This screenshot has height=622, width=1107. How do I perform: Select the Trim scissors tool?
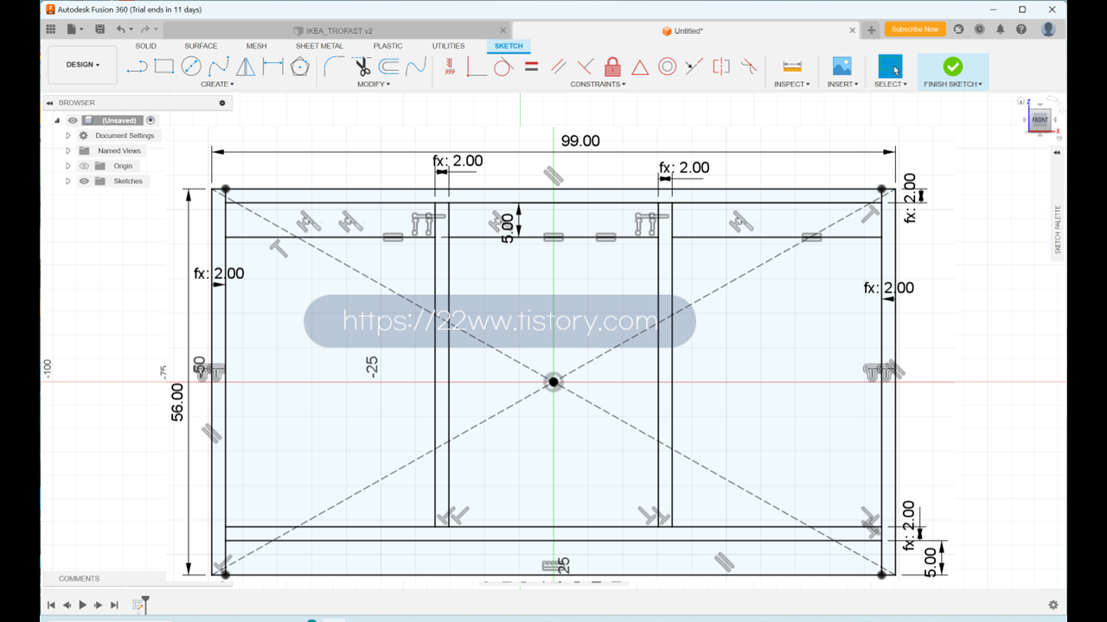(362, 67)
